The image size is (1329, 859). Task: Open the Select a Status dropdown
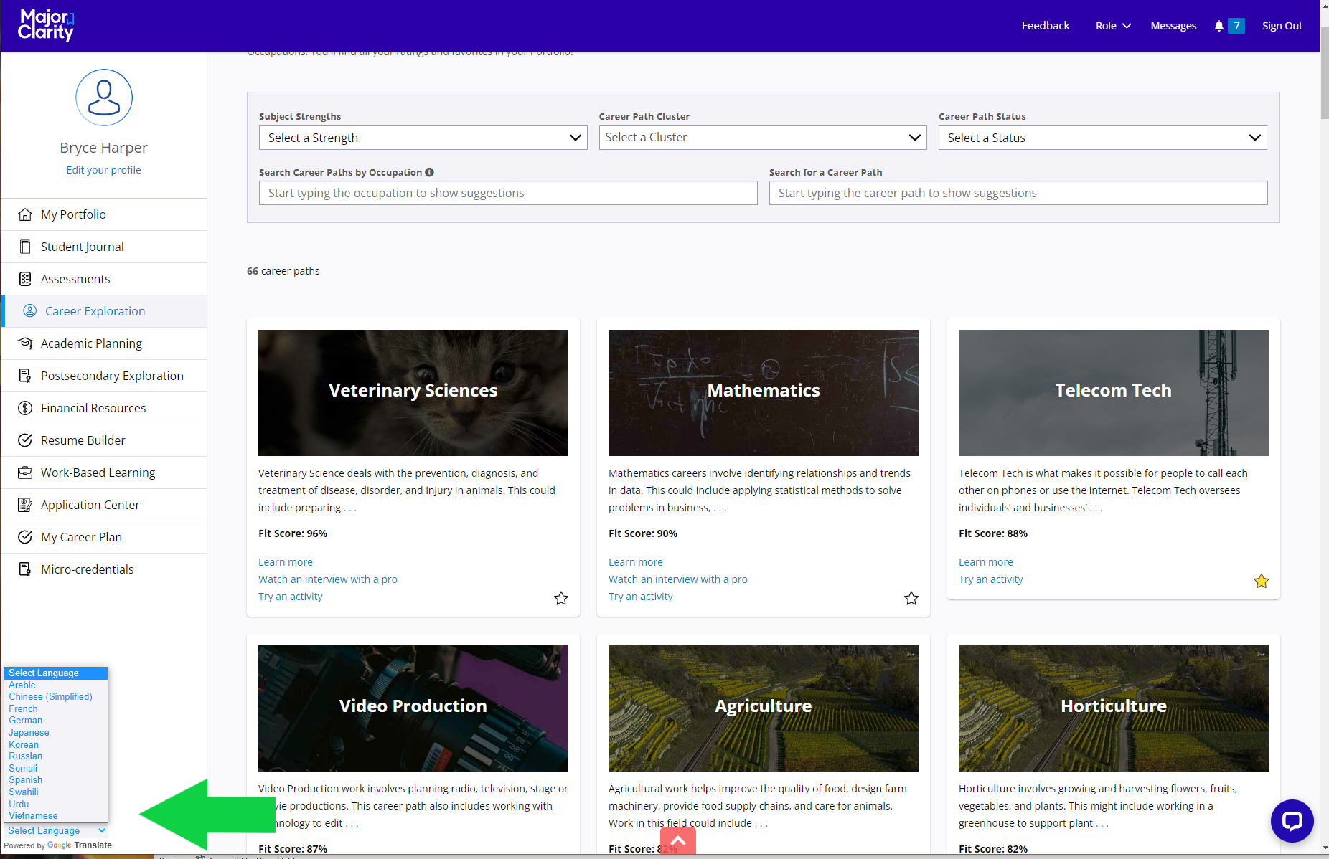[x=1102, y=138]
